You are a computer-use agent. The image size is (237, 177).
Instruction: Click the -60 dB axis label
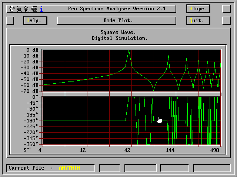click(30, 85)
